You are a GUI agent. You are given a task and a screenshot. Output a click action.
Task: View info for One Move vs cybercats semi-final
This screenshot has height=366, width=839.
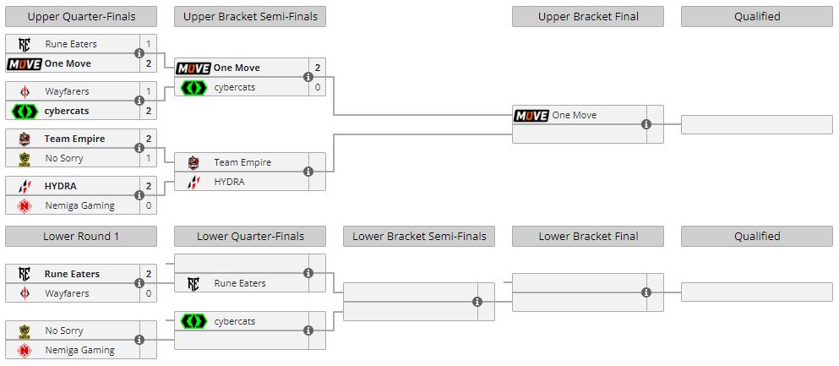308,77
